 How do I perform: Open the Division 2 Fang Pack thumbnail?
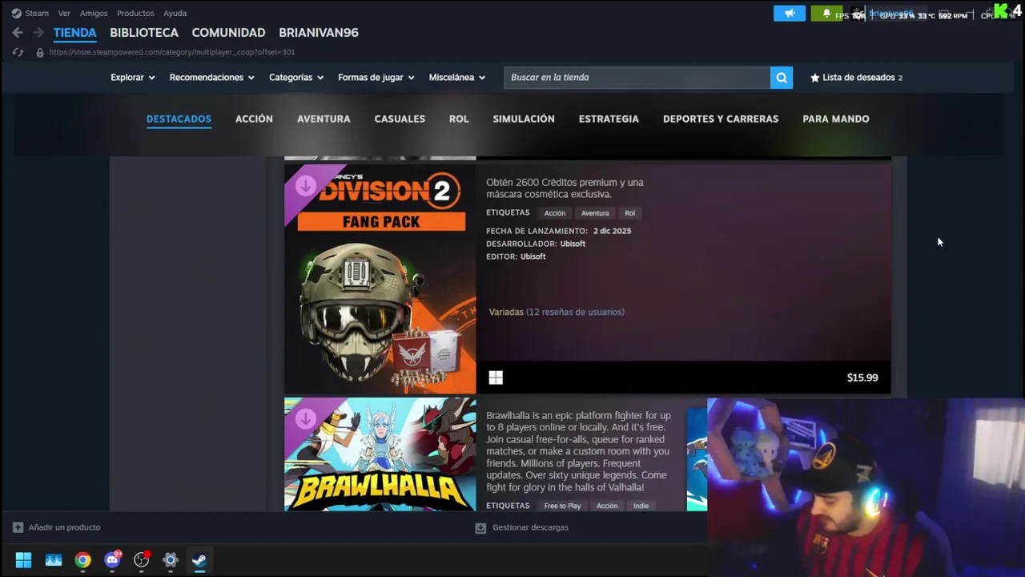380,279
